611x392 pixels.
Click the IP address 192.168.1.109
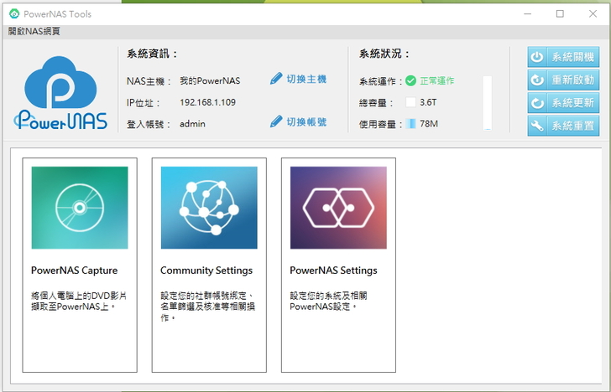coord(207,102)
